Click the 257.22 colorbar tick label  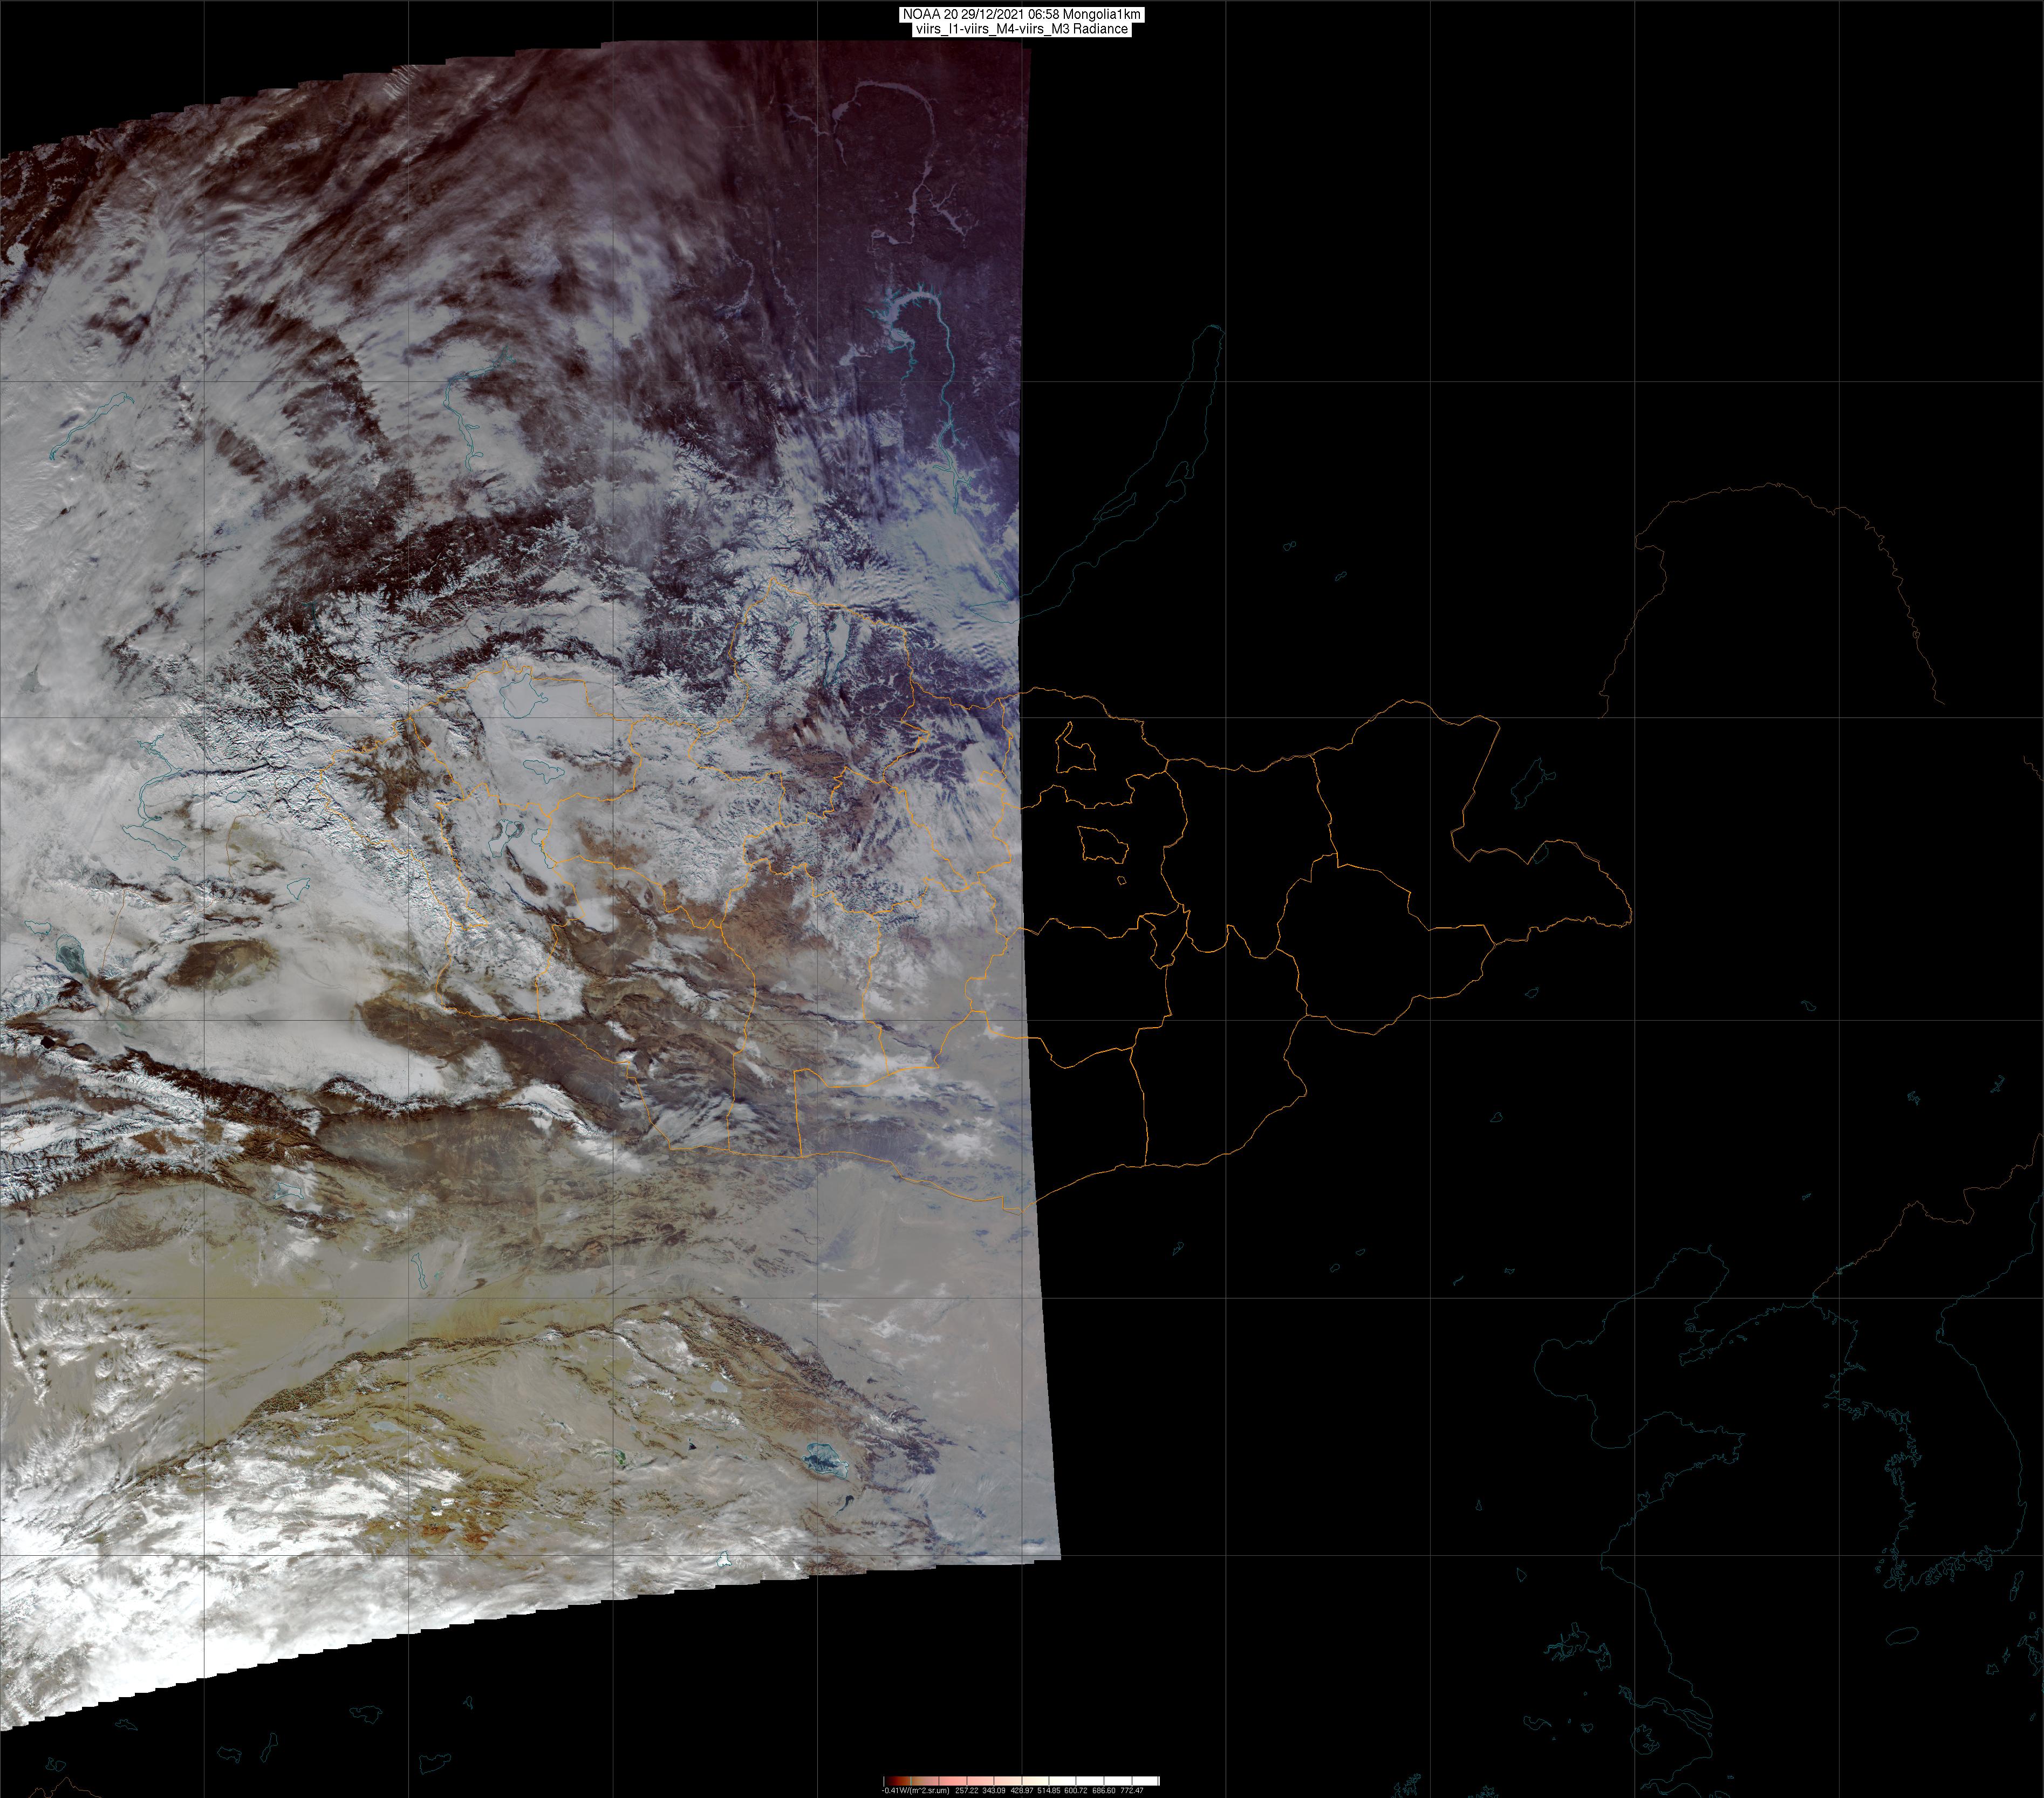click(967, 1791)
